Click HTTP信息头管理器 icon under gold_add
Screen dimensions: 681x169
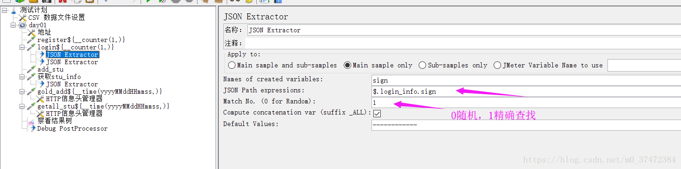[40, 99]
